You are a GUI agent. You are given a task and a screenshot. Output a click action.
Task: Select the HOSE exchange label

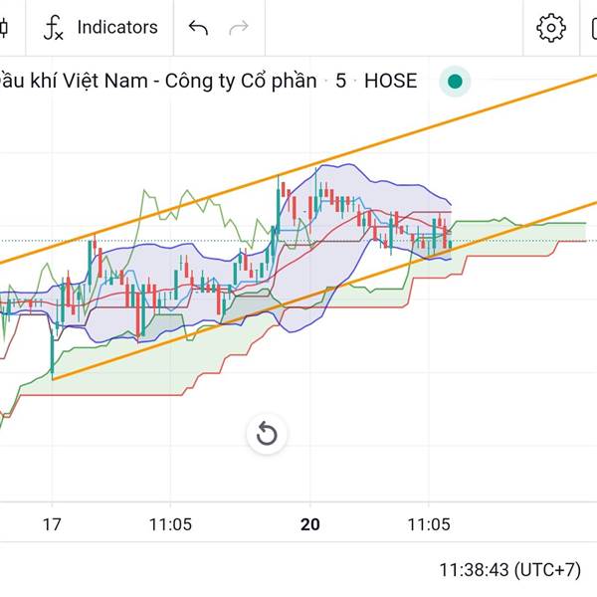(x=391, y=81)
